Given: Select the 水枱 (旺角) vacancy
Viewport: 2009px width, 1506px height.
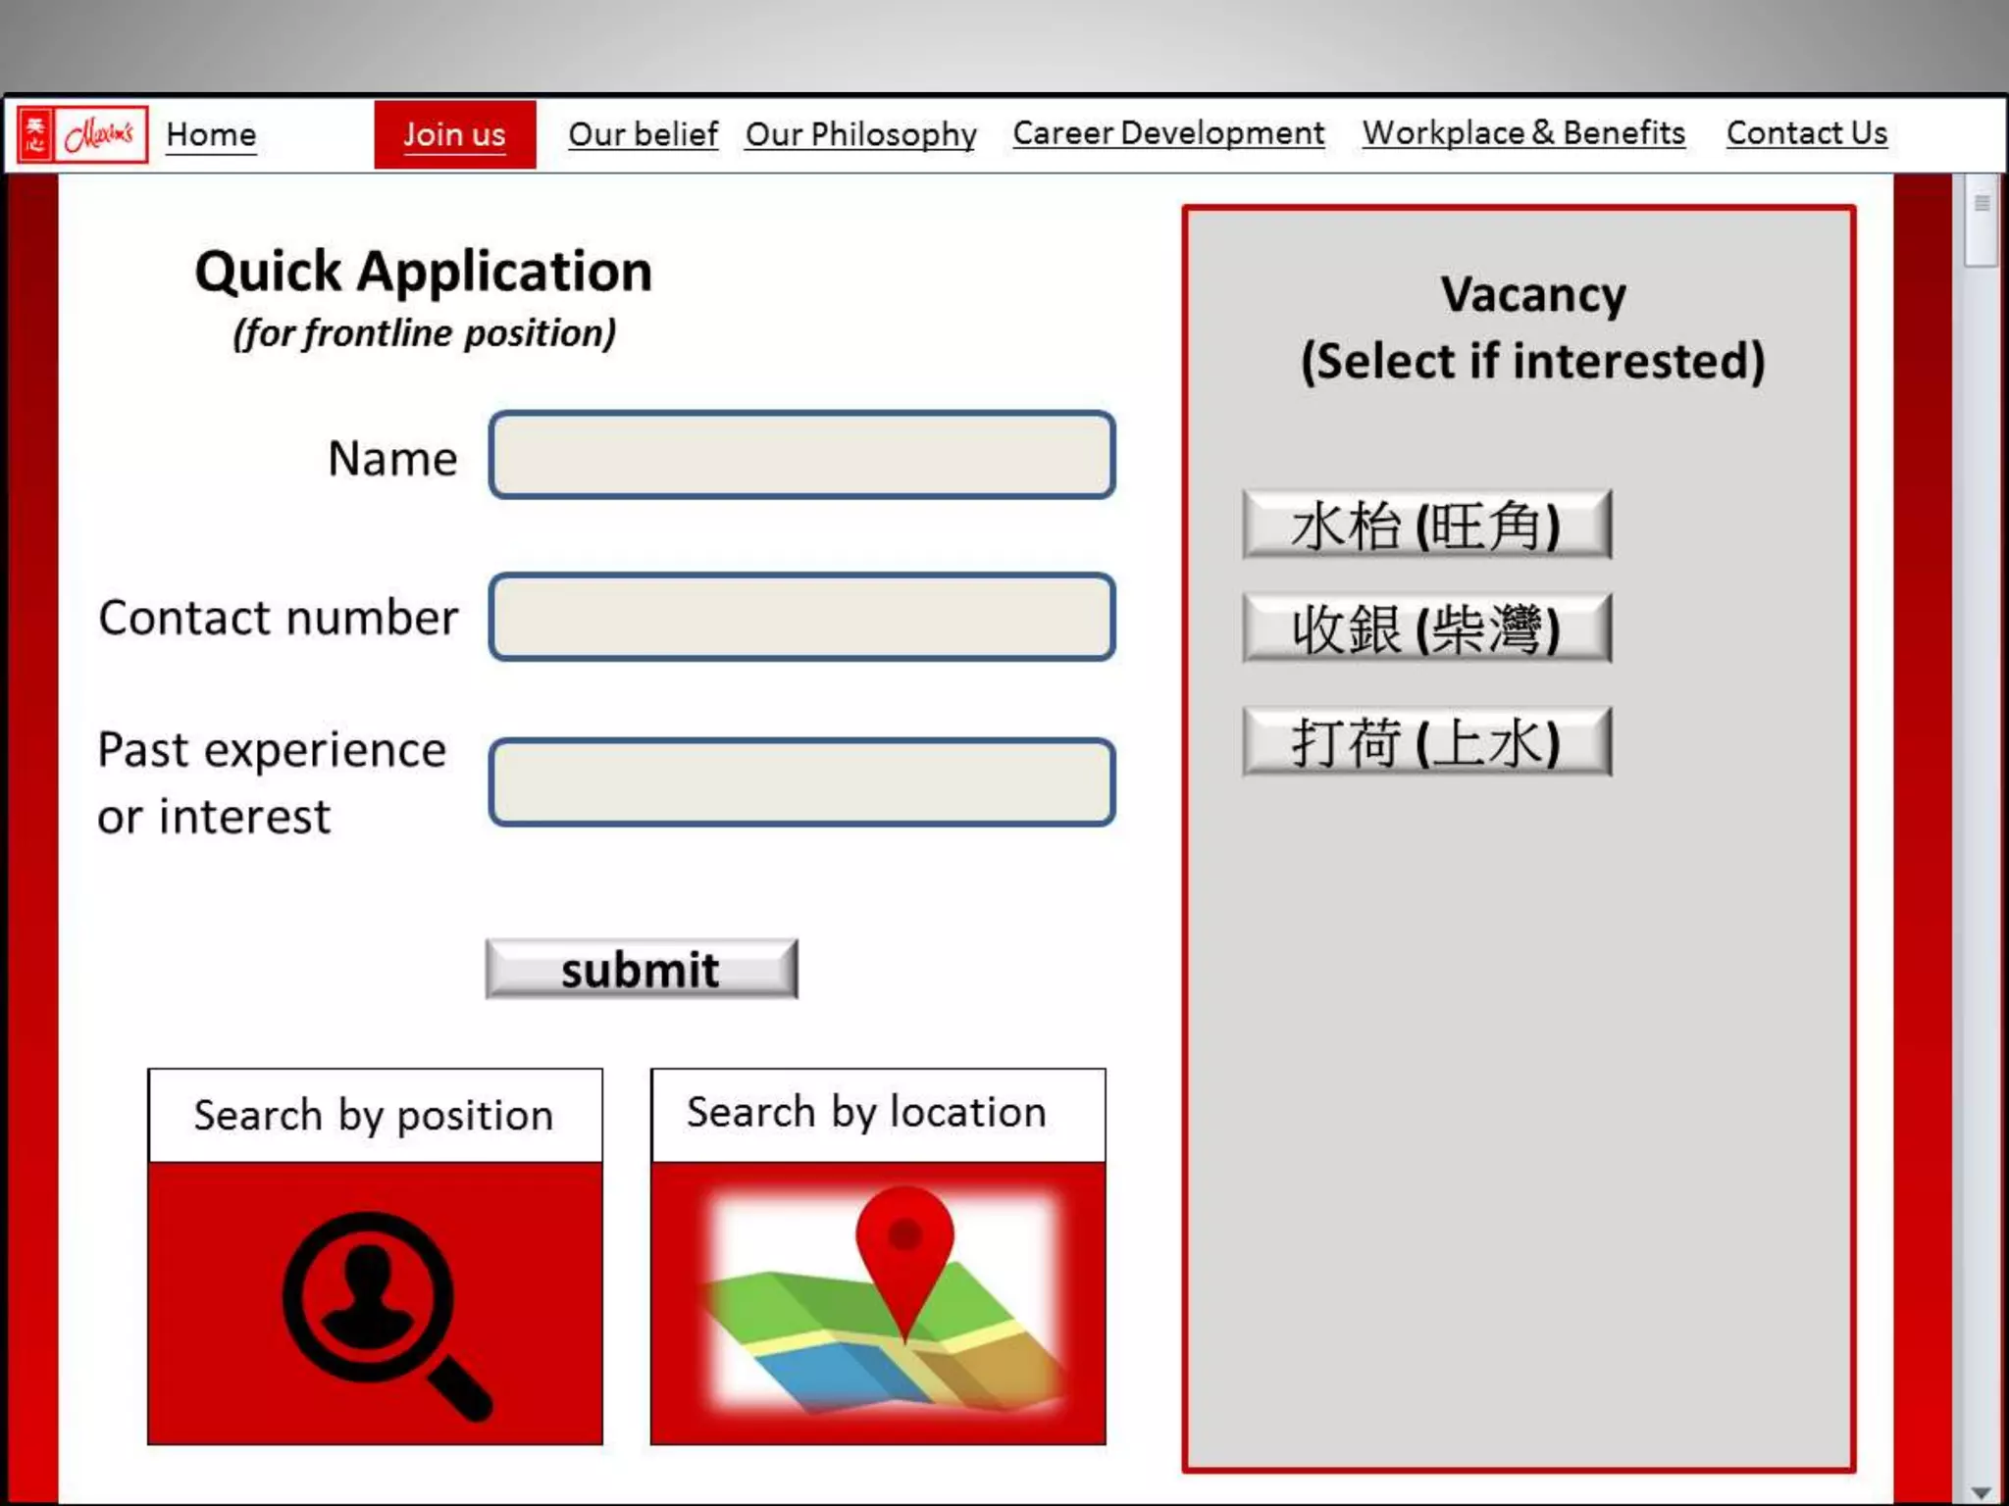Looking at the screenshot, I should pos(1425,526).
